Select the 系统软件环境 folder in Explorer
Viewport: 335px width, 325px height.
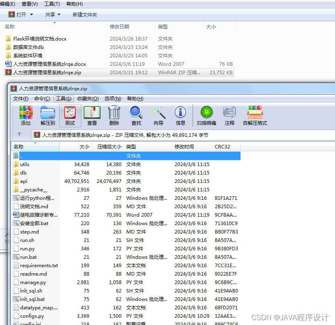(x=119, y=56)
